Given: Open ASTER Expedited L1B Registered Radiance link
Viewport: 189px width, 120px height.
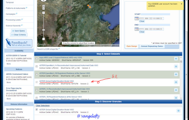Looking at the screenshot, I should [65, 73].
